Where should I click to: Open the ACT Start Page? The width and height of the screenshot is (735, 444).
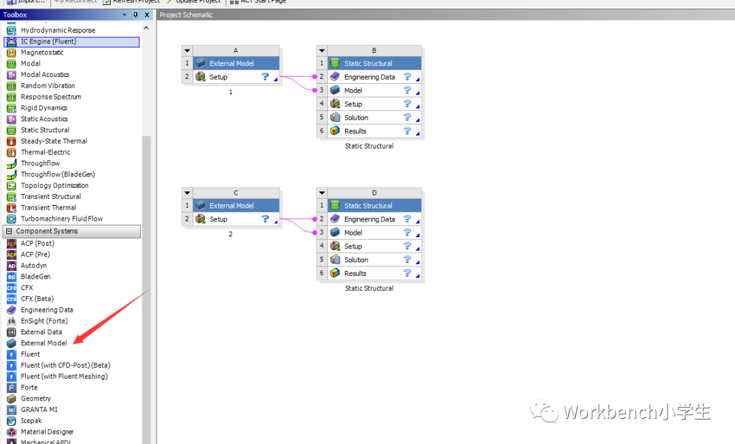click(259, 1)
